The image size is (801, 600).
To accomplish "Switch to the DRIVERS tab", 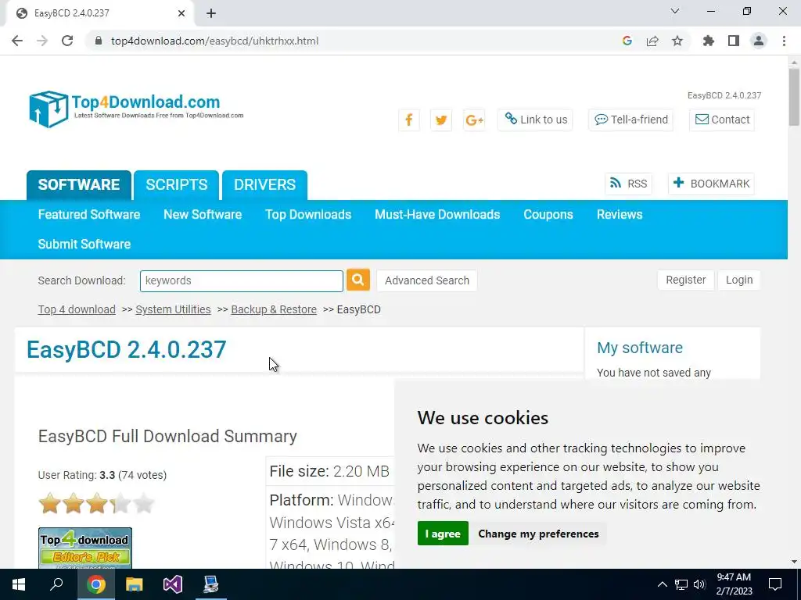I will (264, 184).
